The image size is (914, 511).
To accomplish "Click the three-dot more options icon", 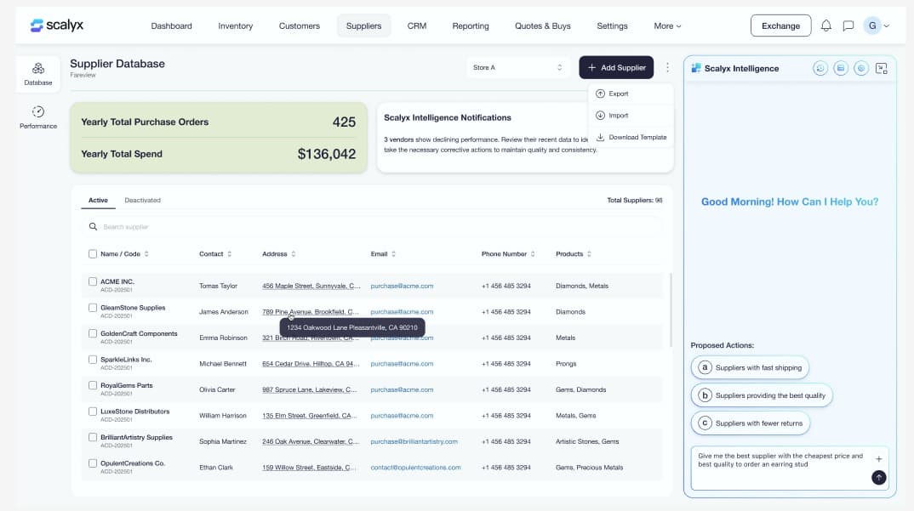I will pos(667,67).
